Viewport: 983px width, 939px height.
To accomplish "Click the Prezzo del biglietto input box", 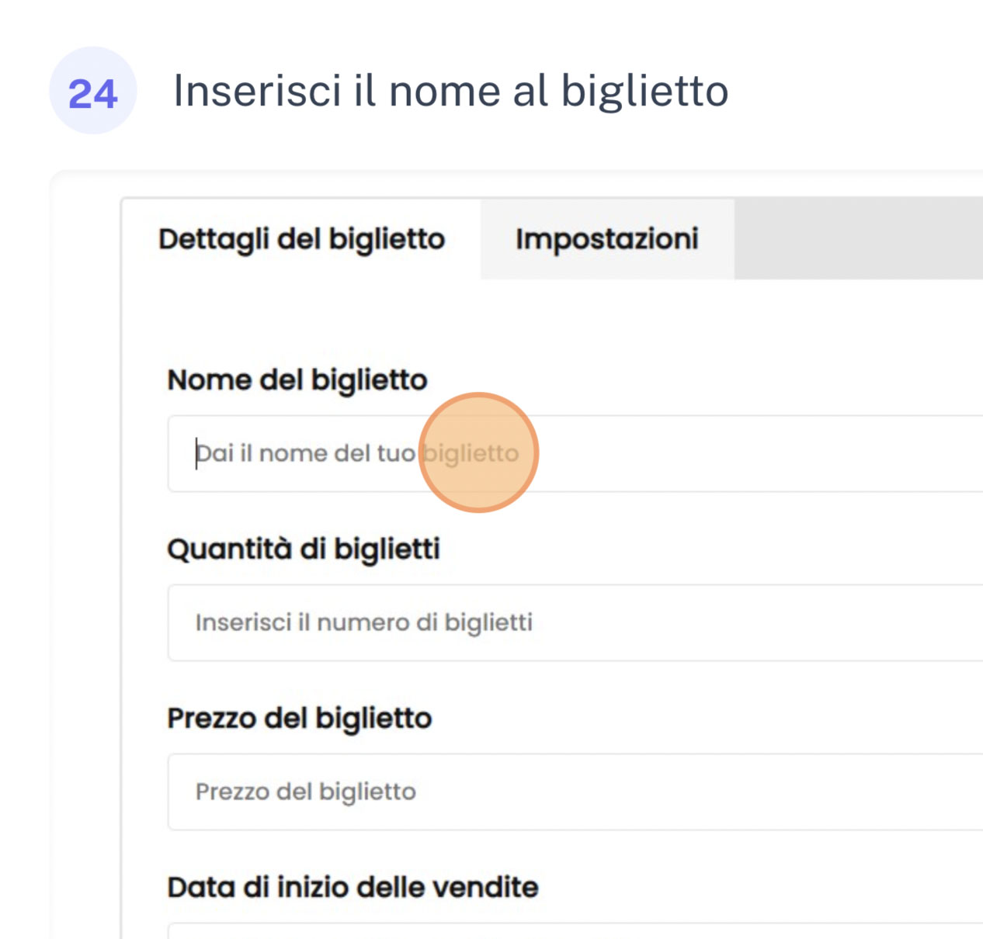I will tap(699, 792).
